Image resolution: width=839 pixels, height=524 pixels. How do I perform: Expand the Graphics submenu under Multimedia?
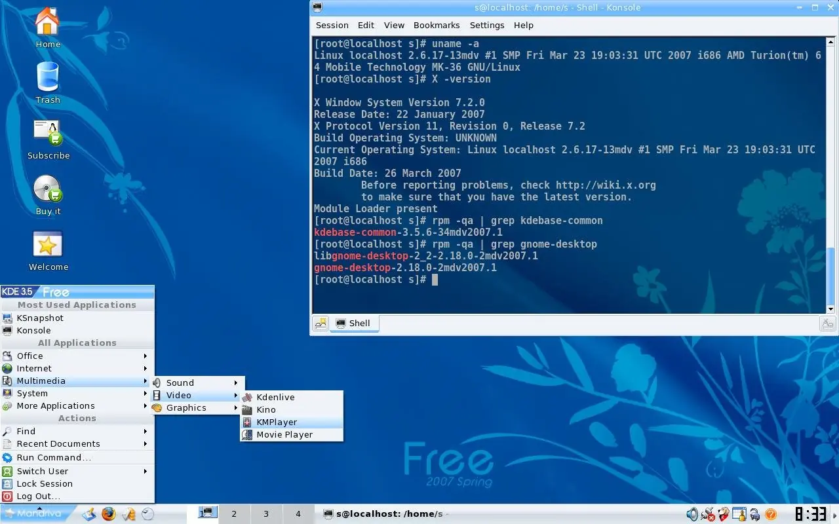click(197, 407)
